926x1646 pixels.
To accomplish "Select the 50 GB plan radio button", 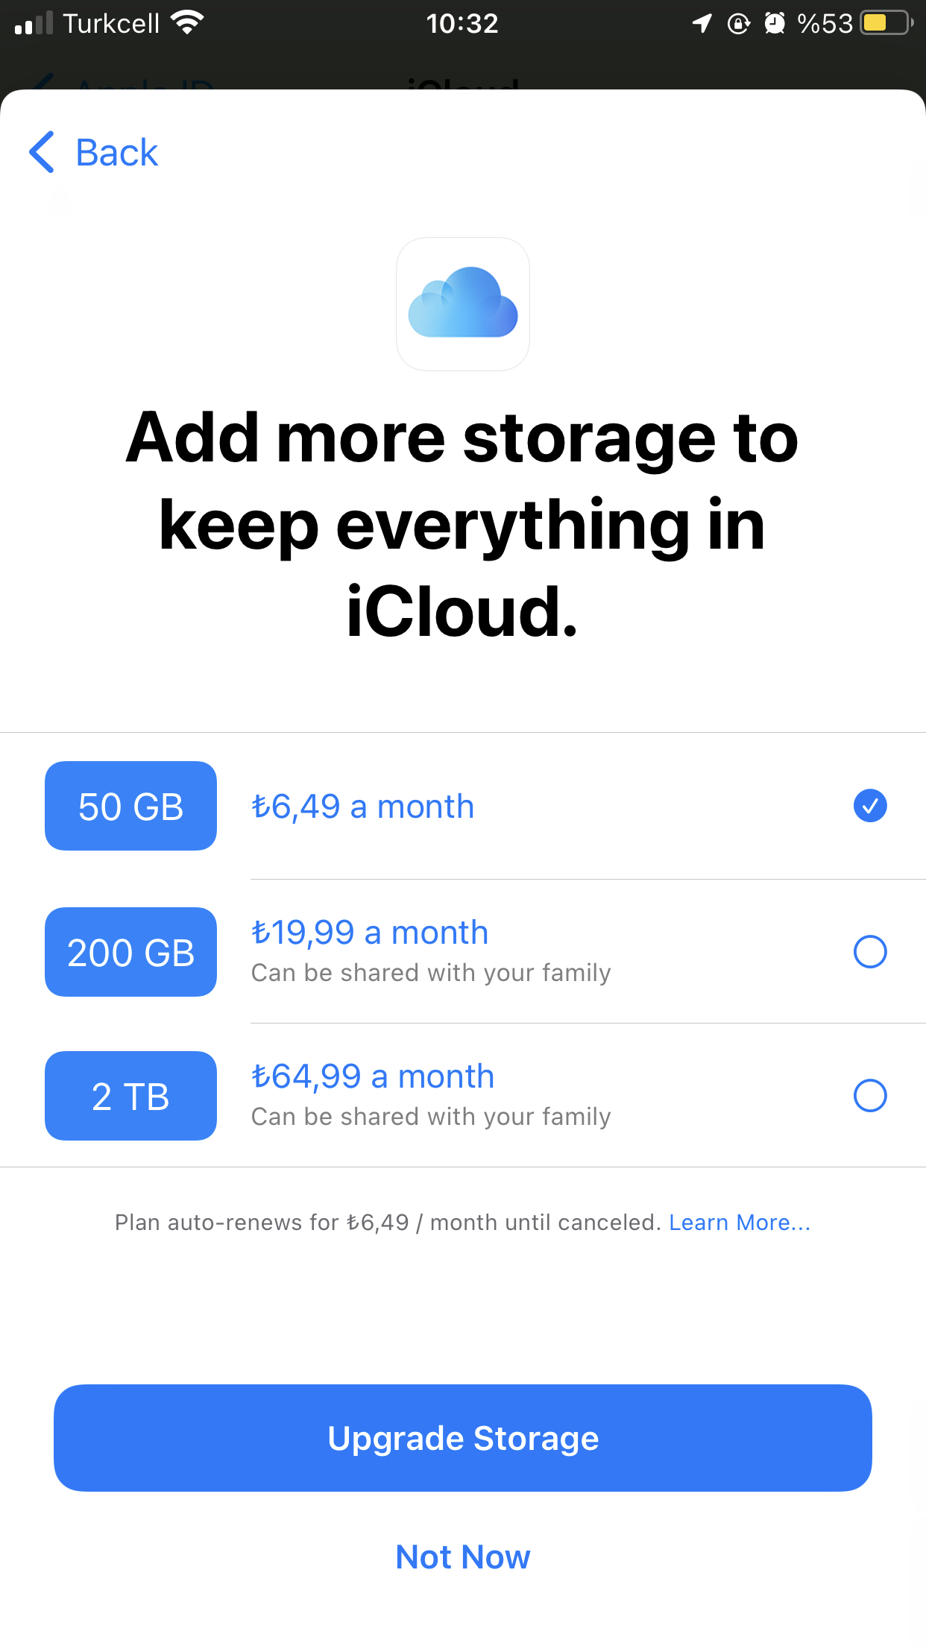I will coord(870,806).
